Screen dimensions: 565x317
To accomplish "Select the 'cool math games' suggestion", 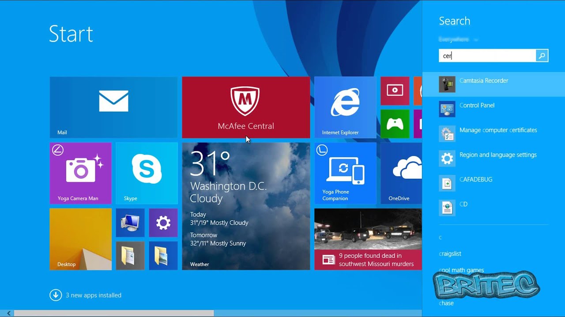I will tap(462, 270).
